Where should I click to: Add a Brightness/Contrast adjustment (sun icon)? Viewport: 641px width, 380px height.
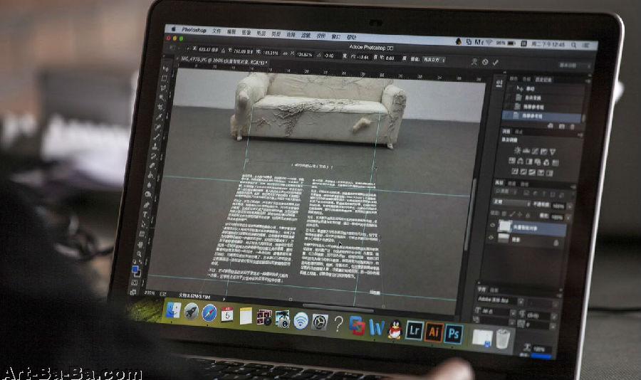(x=518, y=150)
